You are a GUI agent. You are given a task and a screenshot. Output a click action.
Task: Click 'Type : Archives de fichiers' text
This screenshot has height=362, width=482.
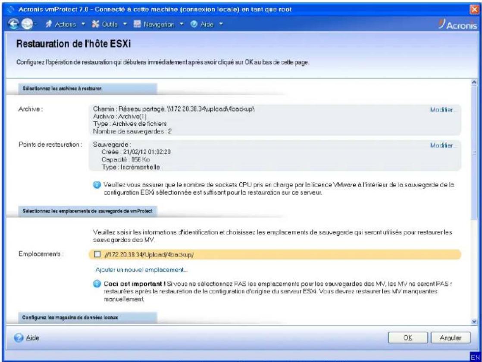(x=130, y=124)
